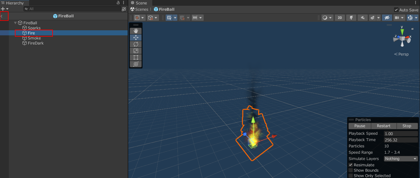Toggle the Auto Save checkbox
This screenshot has height=178, width=420.
tap(396, 10)
